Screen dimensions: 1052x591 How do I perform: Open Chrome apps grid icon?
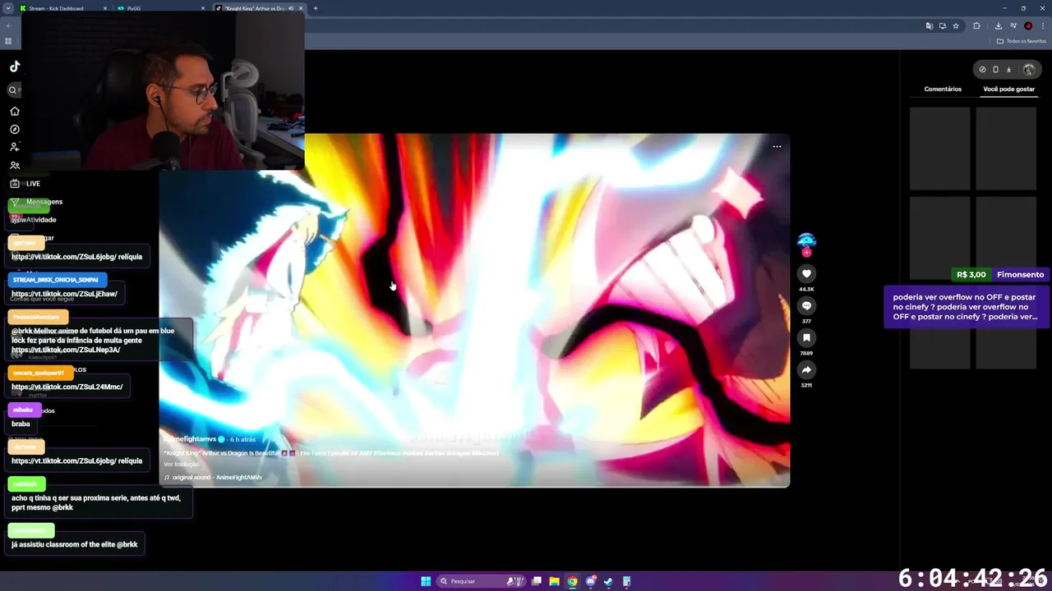tap(8, 41)
